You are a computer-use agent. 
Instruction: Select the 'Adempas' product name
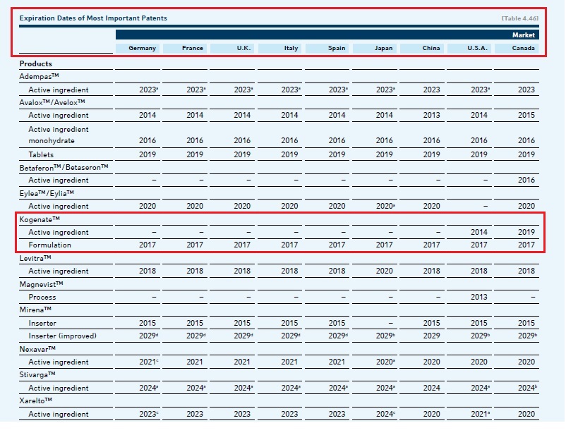39,76
